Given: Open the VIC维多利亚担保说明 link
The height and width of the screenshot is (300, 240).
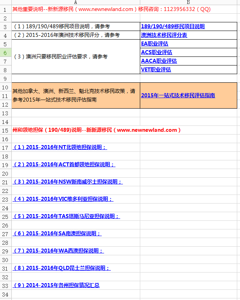Looking at the screenshot, I should coord(63,199).
